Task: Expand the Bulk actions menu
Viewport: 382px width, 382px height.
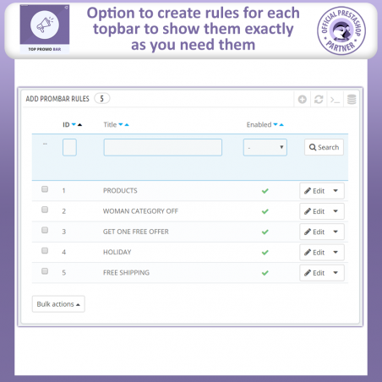Action: 58,304
